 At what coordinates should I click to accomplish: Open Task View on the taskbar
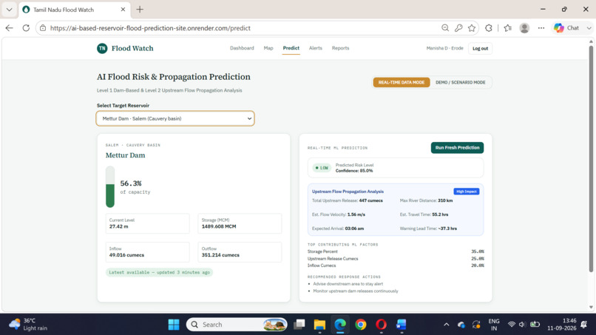coord(299,325)
